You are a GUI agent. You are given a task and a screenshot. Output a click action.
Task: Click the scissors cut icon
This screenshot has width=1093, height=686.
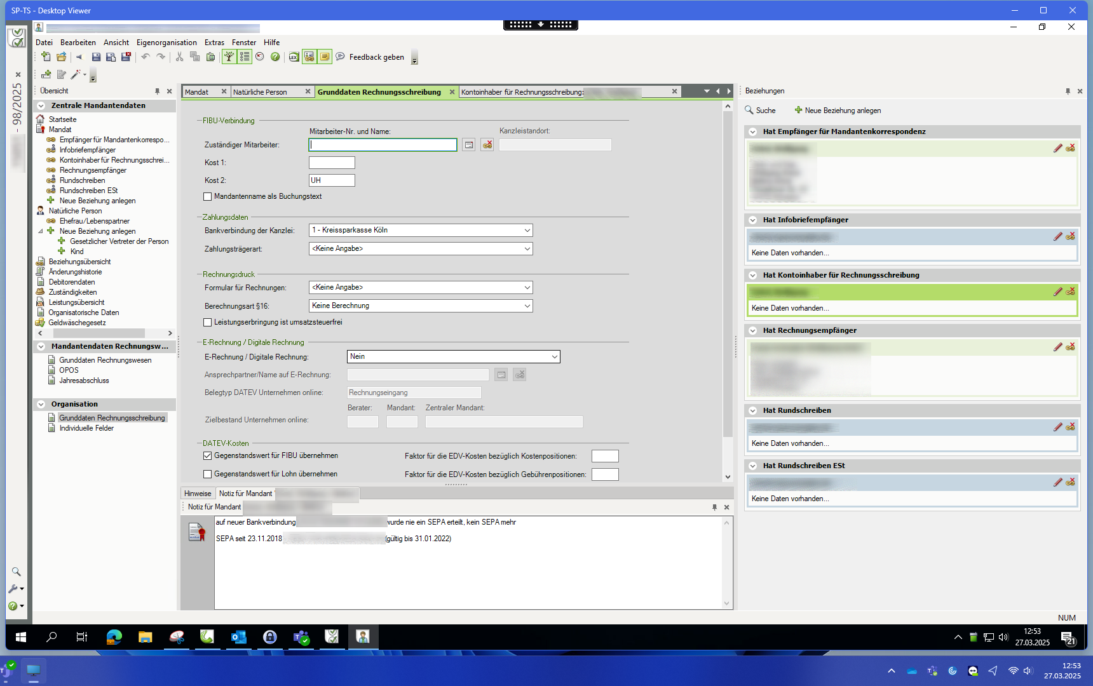(179, 57)
